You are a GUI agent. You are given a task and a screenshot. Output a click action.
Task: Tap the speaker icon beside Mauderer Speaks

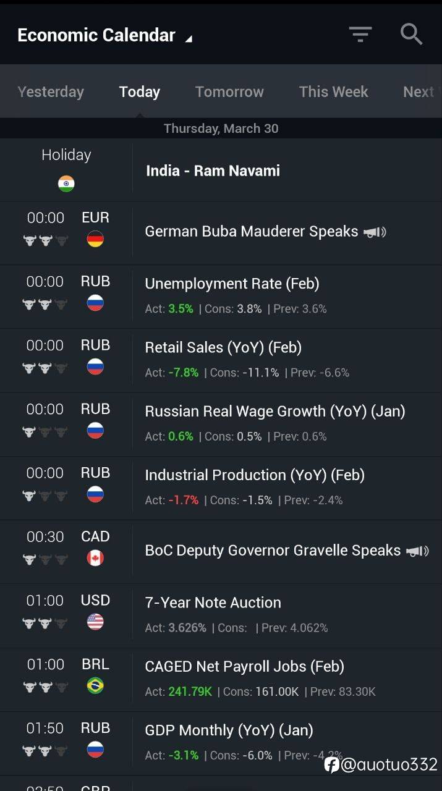click(375, 232)
